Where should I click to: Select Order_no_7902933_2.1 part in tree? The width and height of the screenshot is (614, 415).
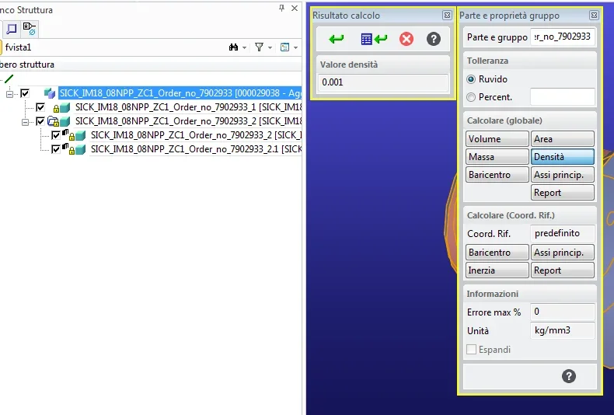click(x=194, y=149)
